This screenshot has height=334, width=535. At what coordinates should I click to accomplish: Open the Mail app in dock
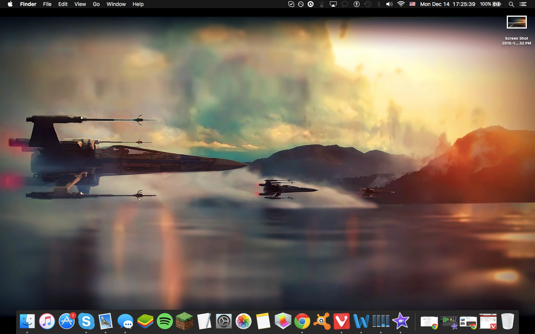pos(106,321)
